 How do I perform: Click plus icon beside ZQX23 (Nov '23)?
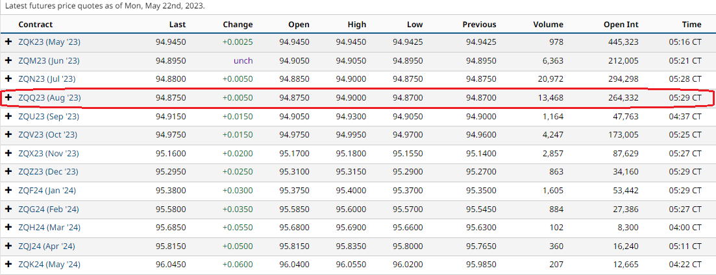click(8, 154)
